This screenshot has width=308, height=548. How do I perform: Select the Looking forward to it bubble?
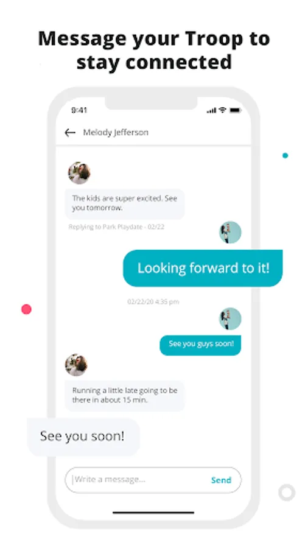coord(203,268)
